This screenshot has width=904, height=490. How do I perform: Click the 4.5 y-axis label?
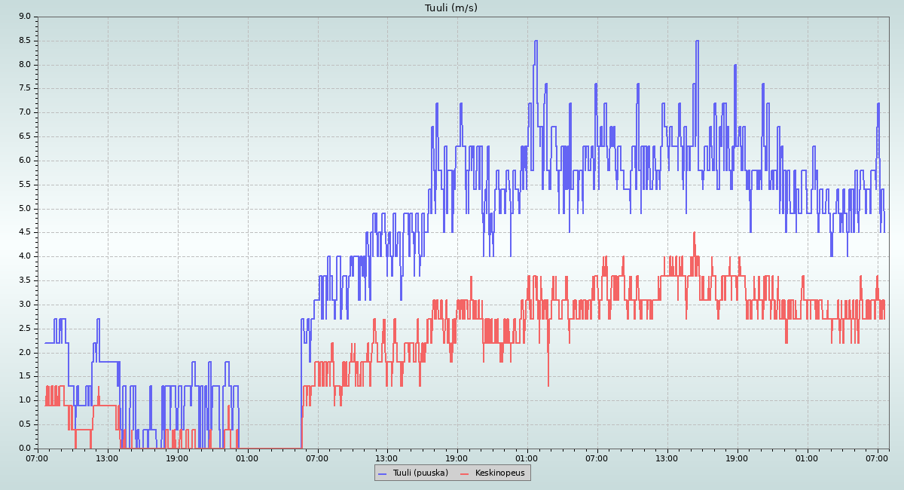(x=24, y=232)
